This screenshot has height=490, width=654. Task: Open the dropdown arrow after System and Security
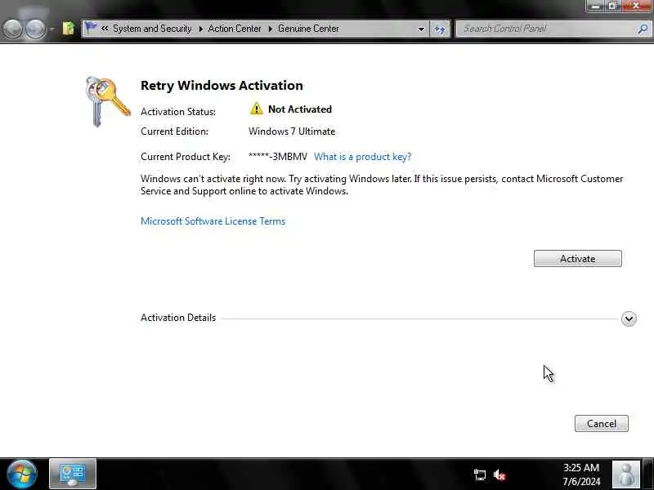click(x=200, y=29)
